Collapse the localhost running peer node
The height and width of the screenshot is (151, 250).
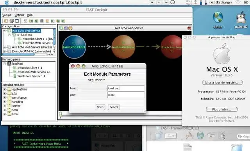[4, 64]
